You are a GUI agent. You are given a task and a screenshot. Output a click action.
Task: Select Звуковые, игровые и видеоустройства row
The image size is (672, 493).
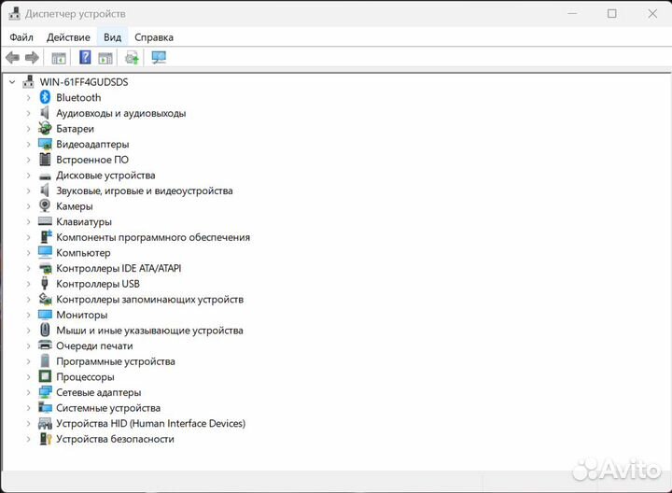[x=145, y=190]
